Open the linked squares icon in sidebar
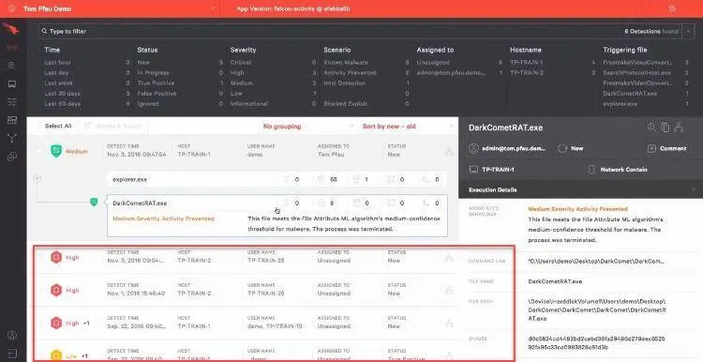 pyautogui.click(x=12, y=156)
